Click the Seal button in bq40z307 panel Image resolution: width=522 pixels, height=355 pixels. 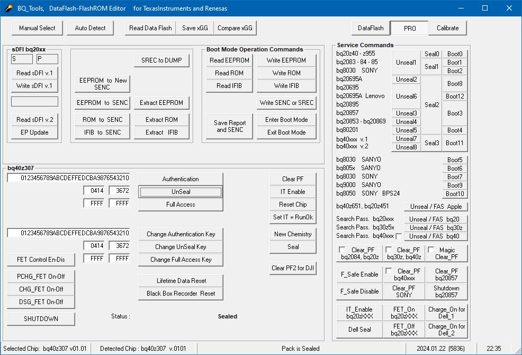point(293,247)
